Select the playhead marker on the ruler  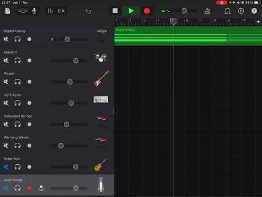point(174,21)
